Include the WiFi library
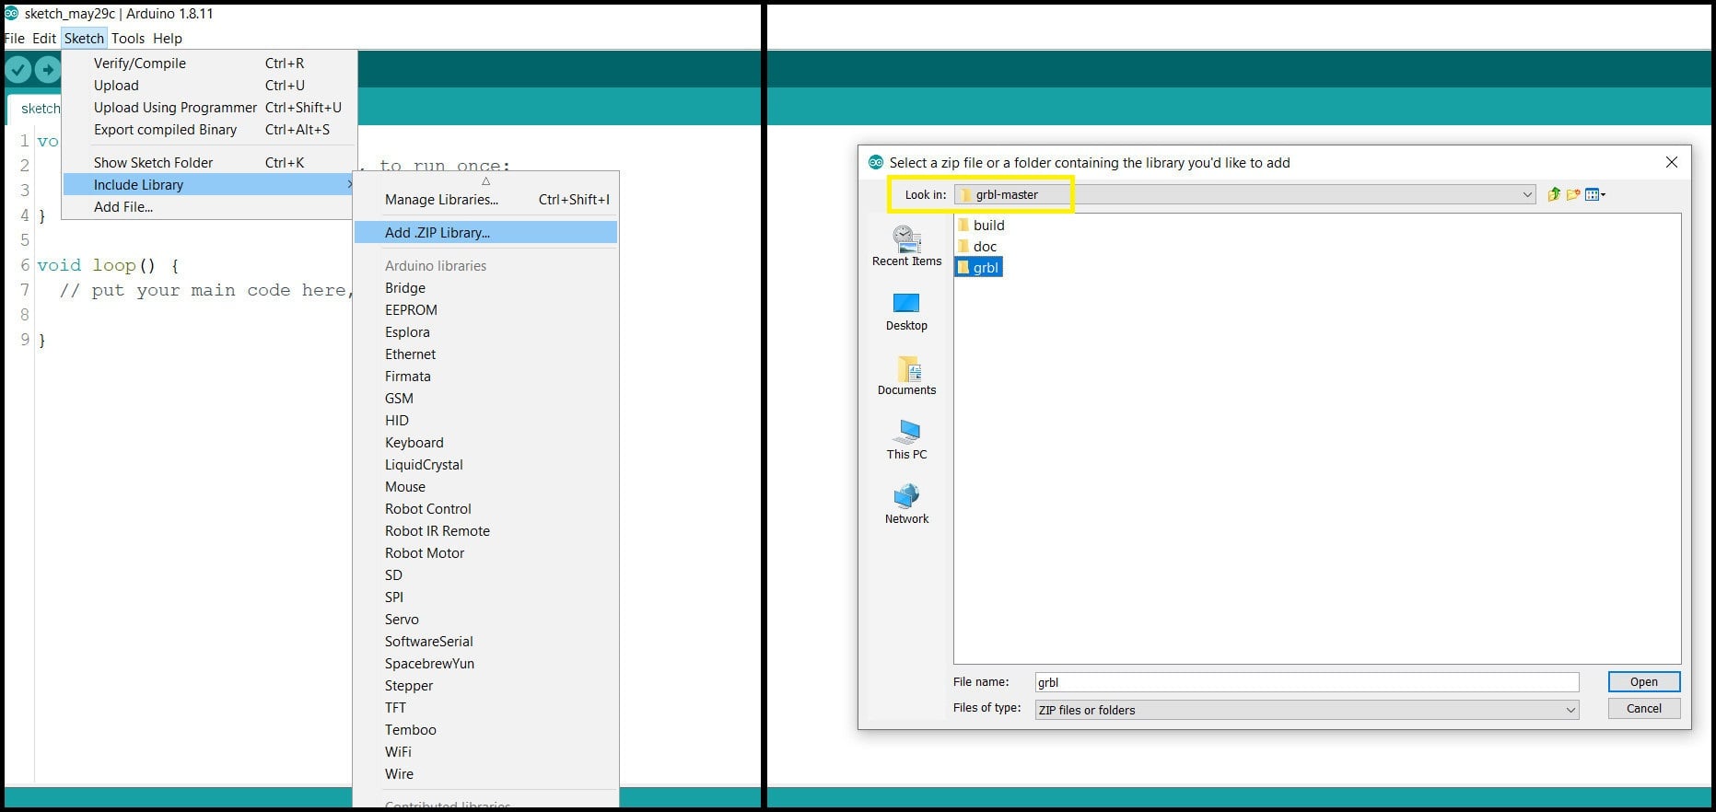The height and width of the screenshot is (812, 1716). pyautogui.click(x=485, y=751)
